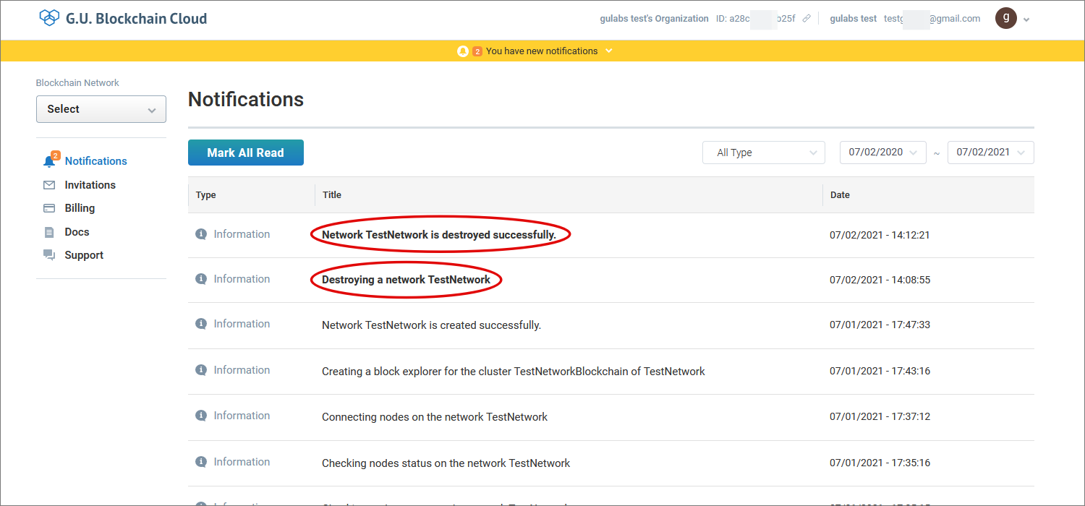This screenshot has height=506, width=1085.
Task: Open 'Connecting nodes on the network TestNetwork'
Action: pyautogui.click(x=435, y=417)
